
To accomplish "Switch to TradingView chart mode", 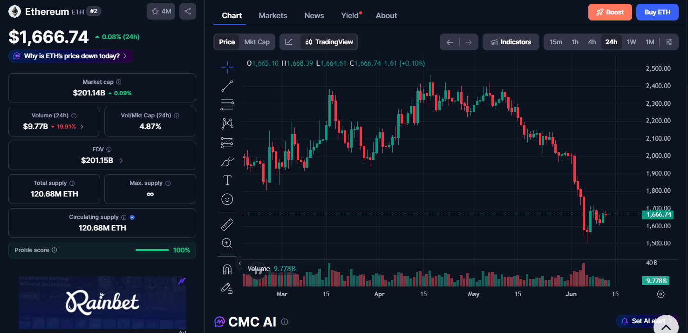I will 329,42.
